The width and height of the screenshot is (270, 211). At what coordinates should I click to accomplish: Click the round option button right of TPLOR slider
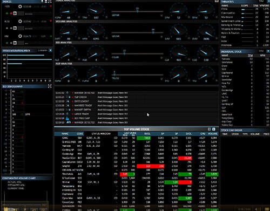pyautogui.click(x=161, y=79)
